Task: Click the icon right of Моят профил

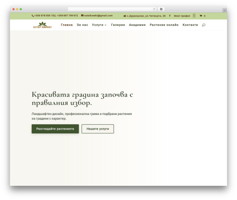Action: [194, 16]
